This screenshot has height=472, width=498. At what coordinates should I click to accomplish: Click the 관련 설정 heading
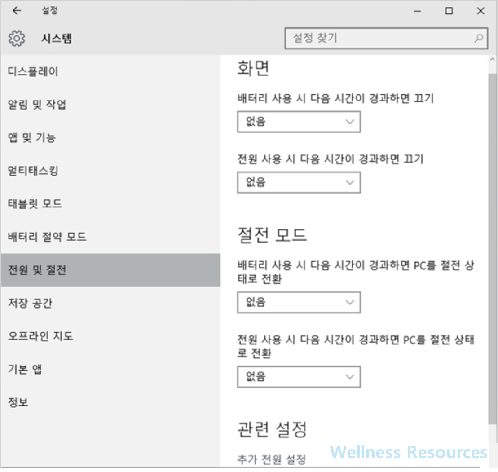272,429
